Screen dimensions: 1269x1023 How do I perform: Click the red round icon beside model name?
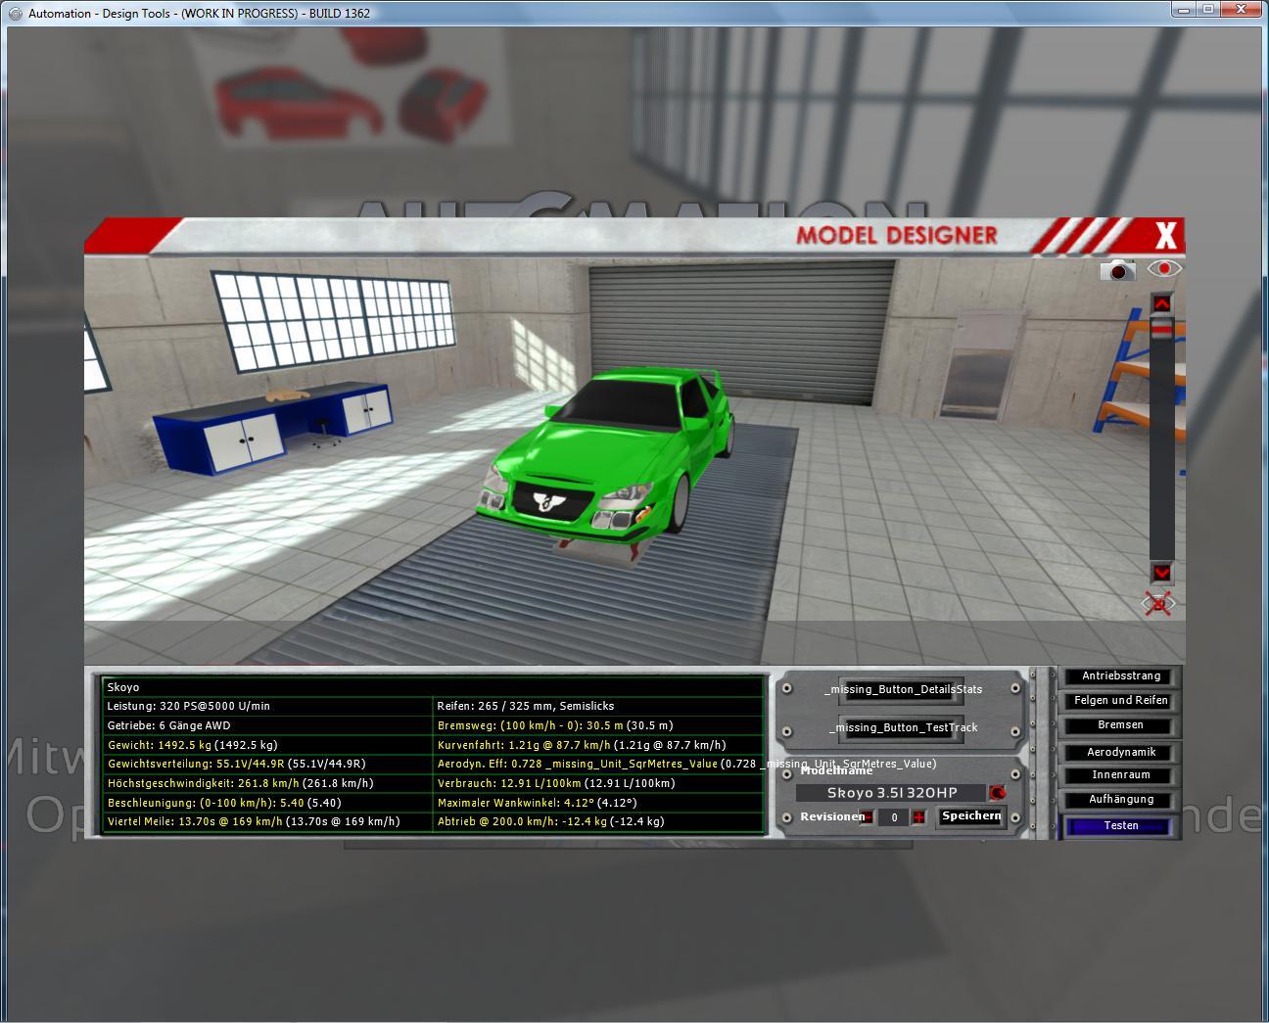[998, 793]
